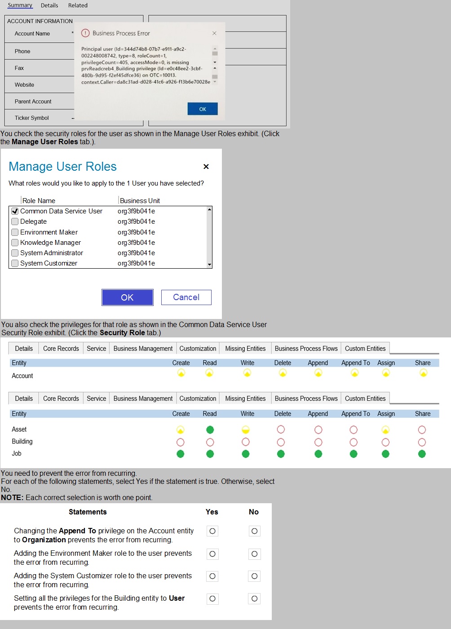
Task: Click the Asset Write privilege half-yellow circle
Action: [246, 430]
